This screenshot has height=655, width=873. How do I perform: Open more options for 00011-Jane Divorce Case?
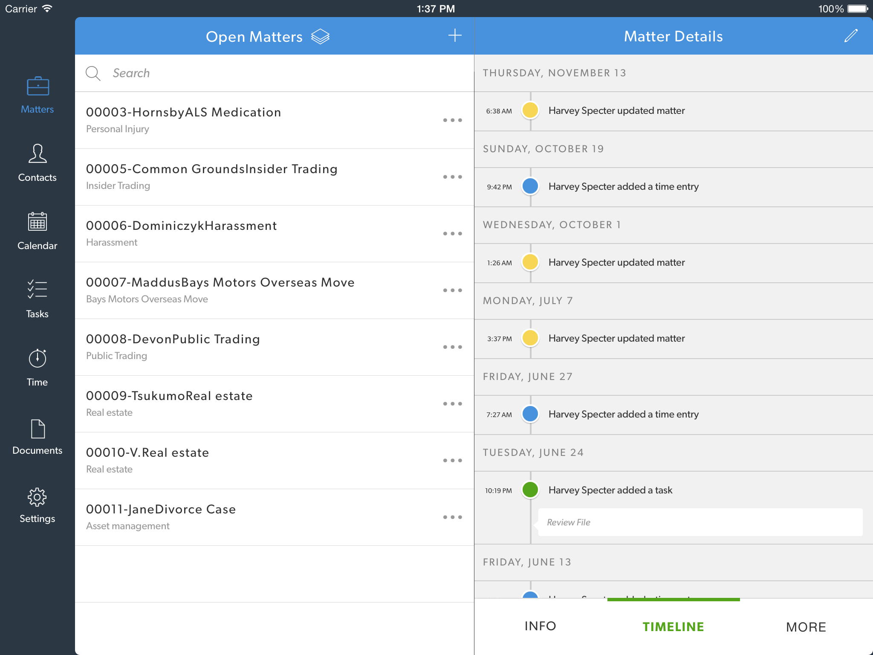tap(452, 517)
